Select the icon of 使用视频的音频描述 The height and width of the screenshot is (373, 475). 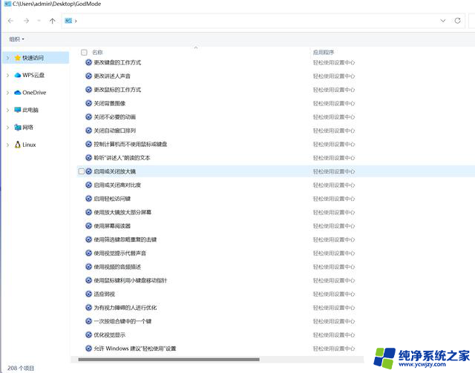click(88, 267)
